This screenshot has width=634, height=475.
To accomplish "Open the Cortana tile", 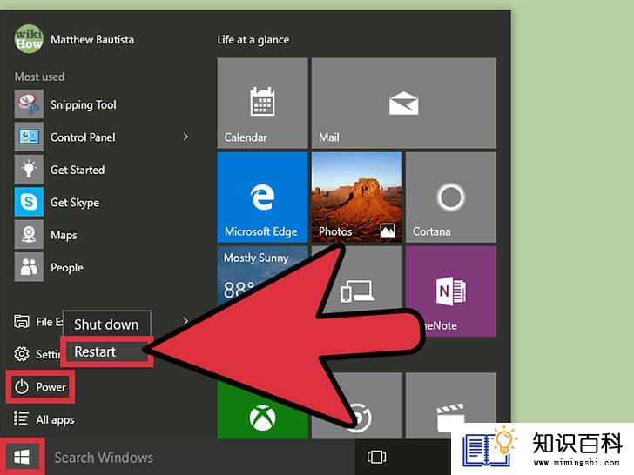I will point(451,197).
